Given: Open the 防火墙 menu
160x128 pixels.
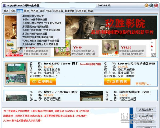Looking at the screenshot, I should 34,11.
